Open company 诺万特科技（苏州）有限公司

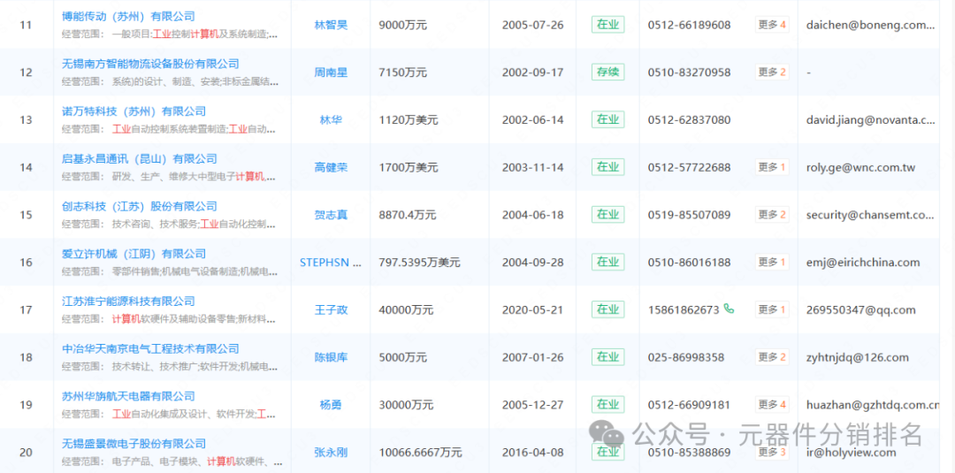coord(134,111)
